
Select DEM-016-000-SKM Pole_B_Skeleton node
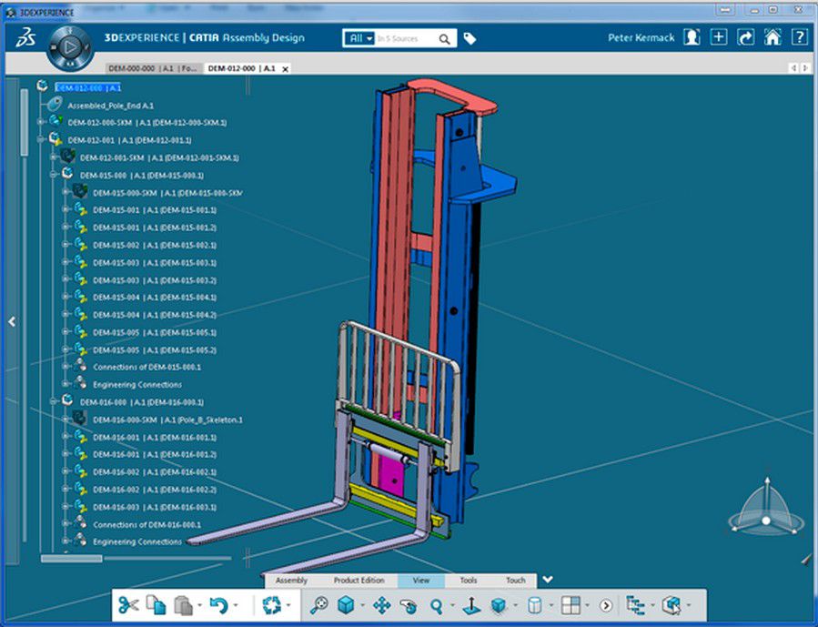[167, 420]
